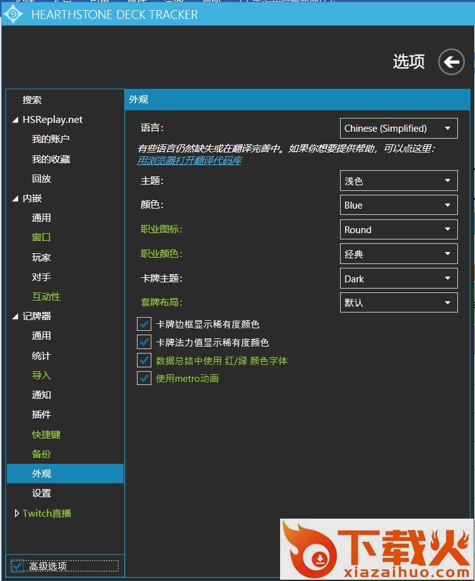Open the 导入 settings page
The image size is (475, 581).
click(41, 376)
